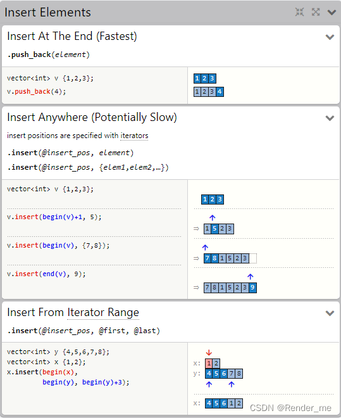Click the pink highlighted cell '1' in x
Viewport: 341px width, 418px height.
click(209, 364)
